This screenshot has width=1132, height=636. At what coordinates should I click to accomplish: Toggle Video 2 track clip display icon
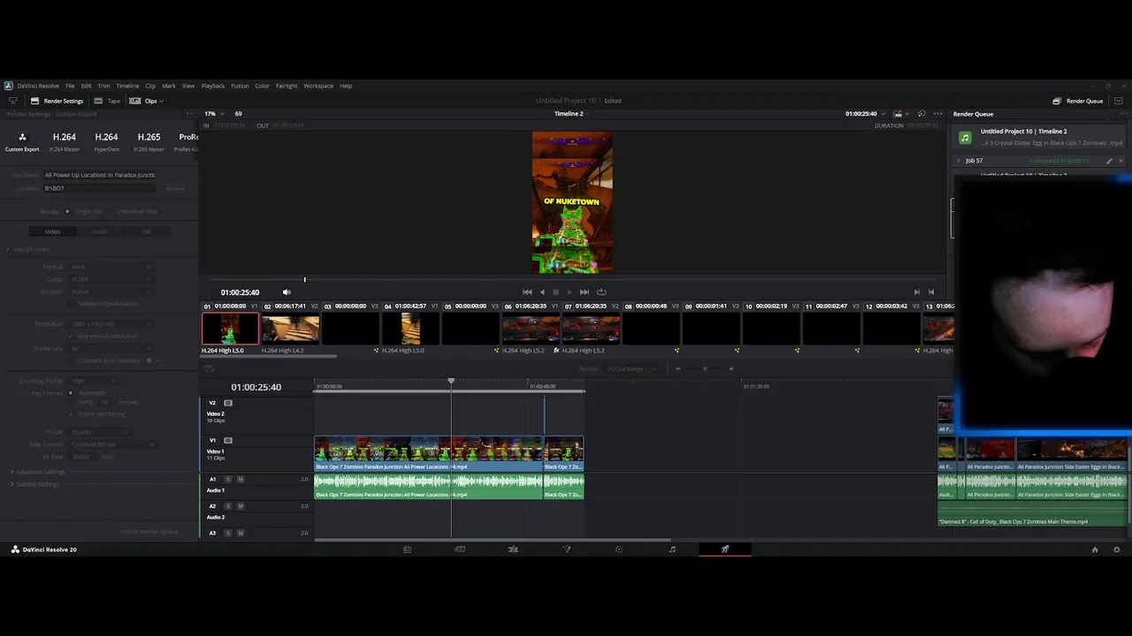pyautogui.click(x=228, y=403)
